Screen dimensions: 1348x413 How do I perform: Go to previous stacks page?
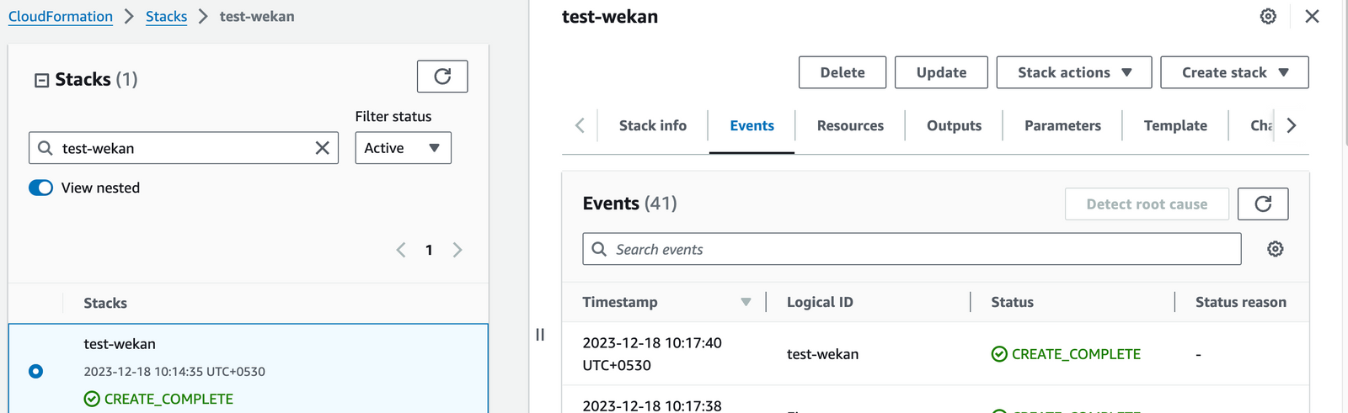(401, 250)
